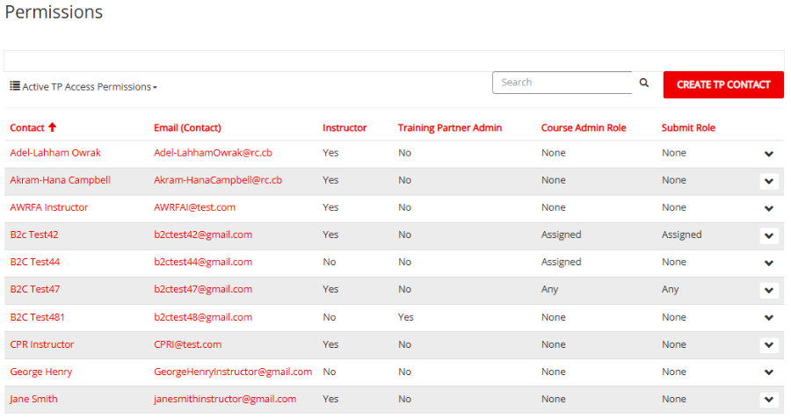
Task: Expand row actions for Akram-Hana Campbell
Action: 769,181
